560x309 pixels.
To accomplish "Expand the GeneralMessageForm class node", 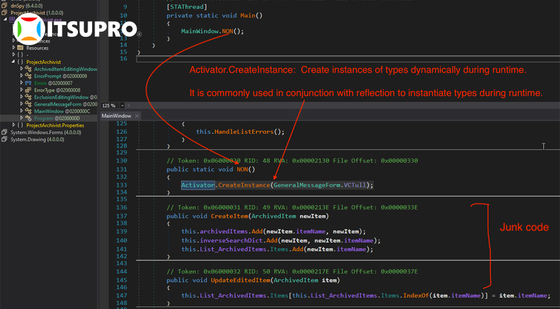I will pyautogui.click(x=22, y=104).
